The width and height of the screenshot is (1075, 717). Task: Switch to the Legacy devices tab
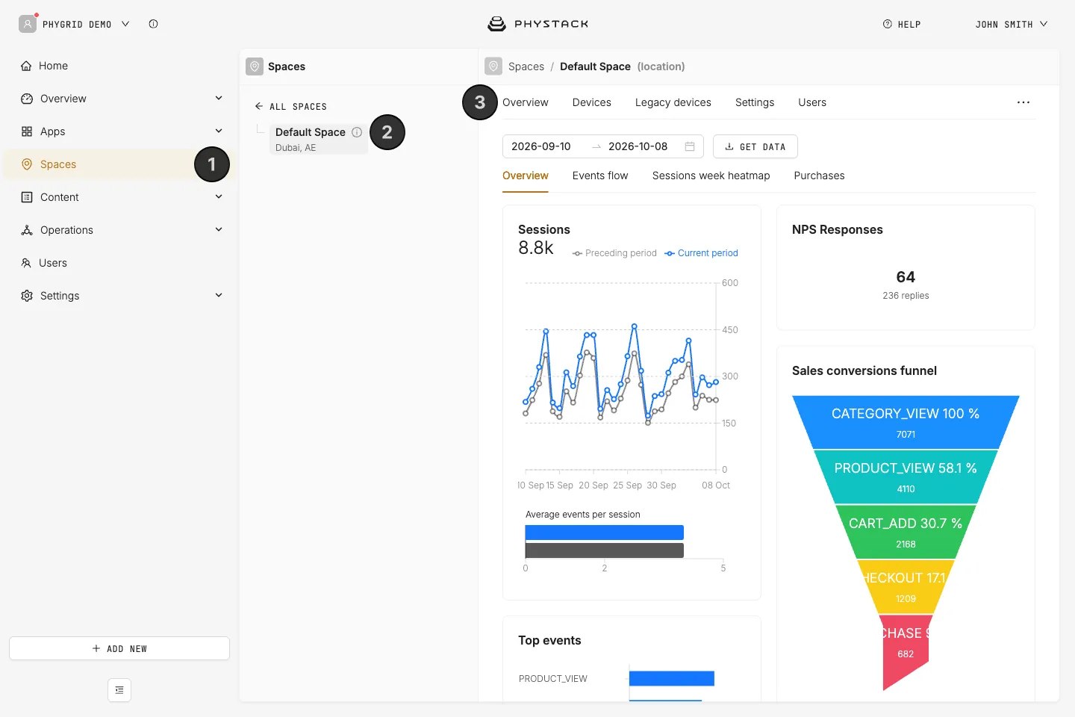pos(673,102)
